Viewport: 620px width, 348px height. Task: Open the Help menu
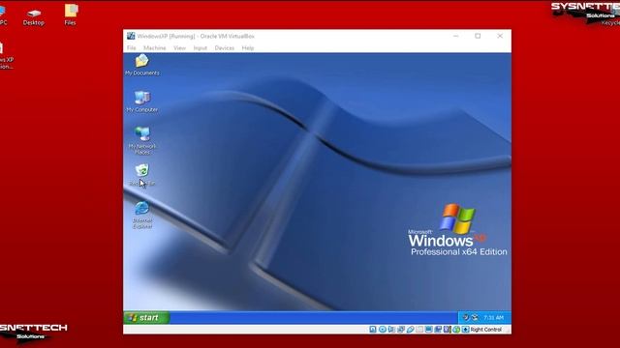pos(248,48)
